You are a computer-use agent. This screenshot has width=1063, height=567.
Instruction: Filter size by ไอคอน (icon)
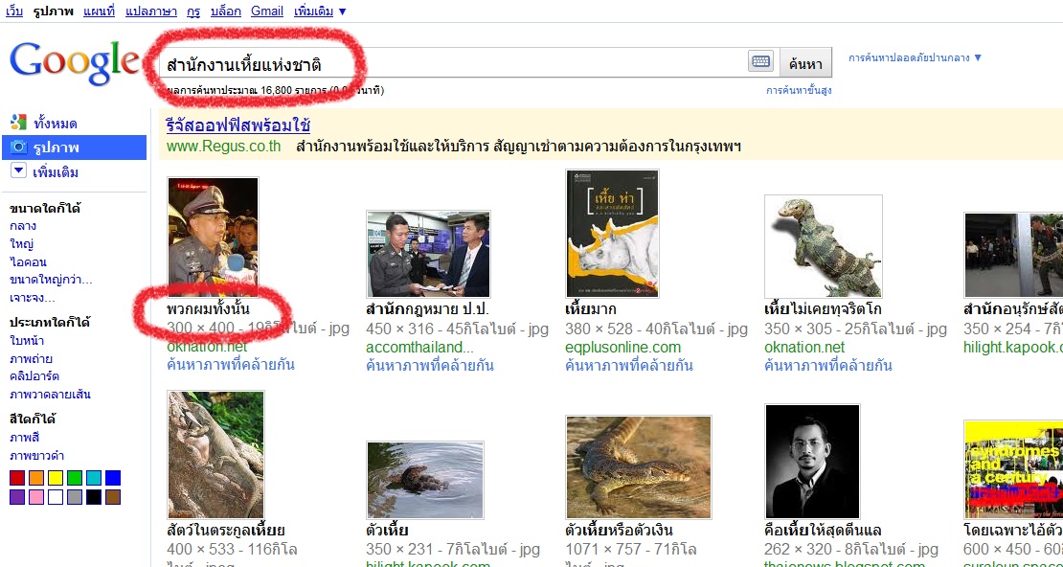click(28, 261)
